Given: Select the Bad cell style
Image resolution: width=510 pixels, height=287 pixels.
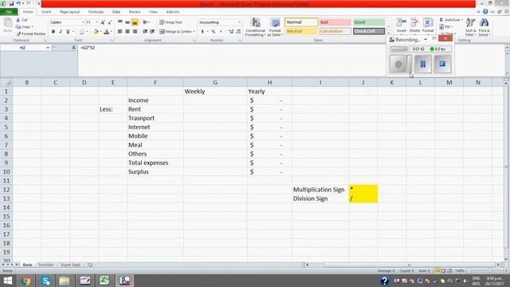Looking at the screenshot, I should (335, 22).
